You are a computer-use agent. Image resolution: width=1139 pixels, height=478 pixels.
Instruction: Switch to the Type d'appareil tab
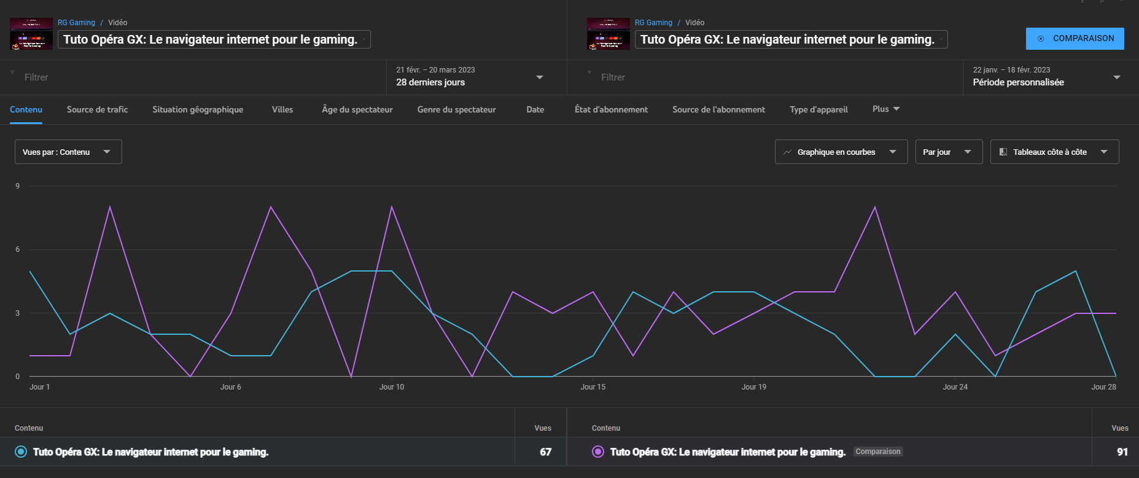click(x=818, y=109)
